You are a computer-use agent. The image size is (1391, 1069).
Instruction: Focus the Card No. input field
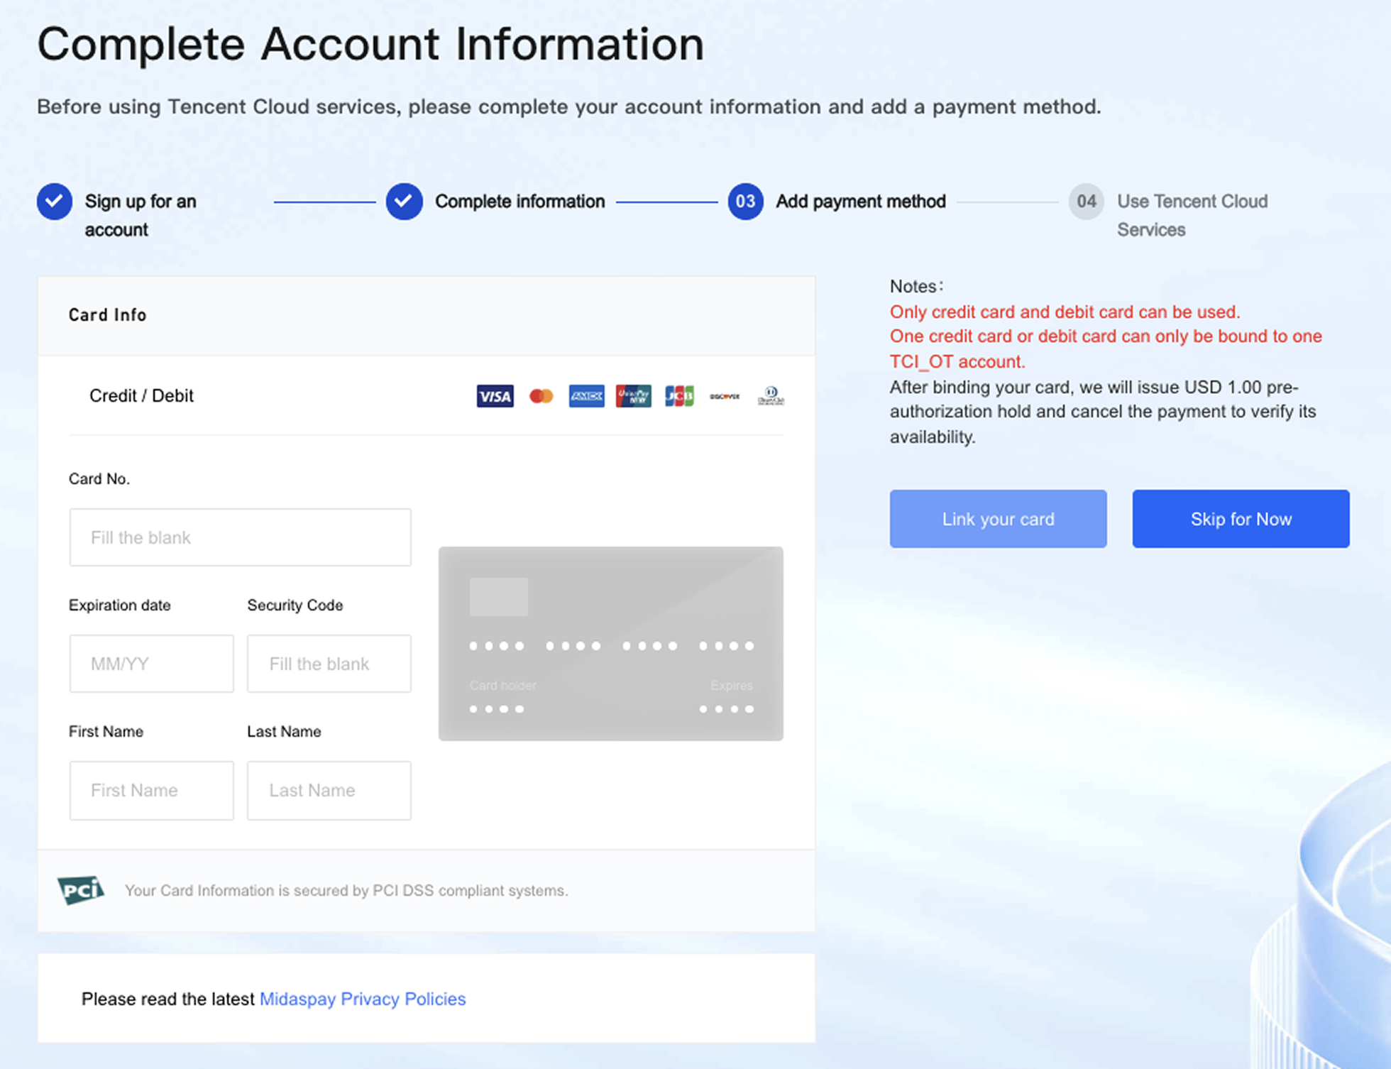point(240,537)
